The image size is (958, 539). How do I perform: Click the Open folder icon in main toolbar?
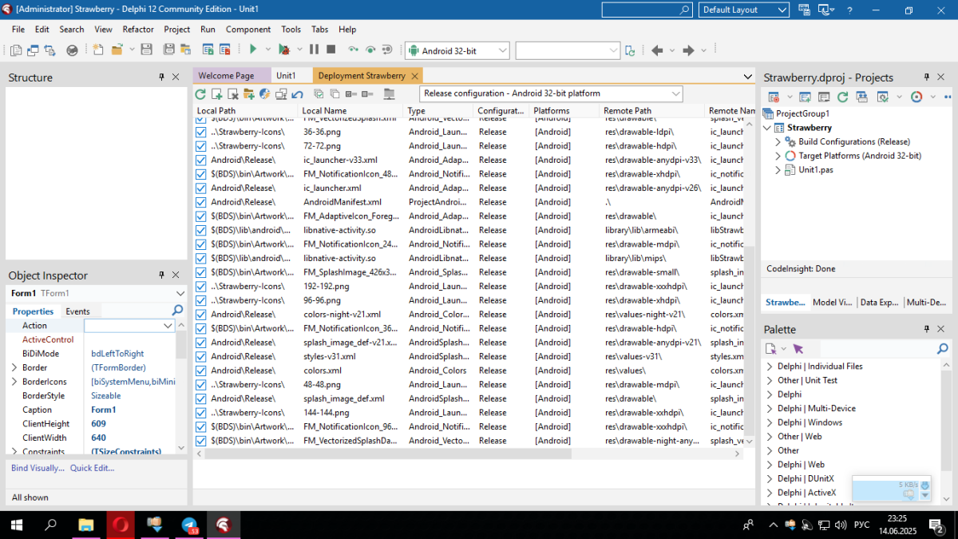click(117, 50)
